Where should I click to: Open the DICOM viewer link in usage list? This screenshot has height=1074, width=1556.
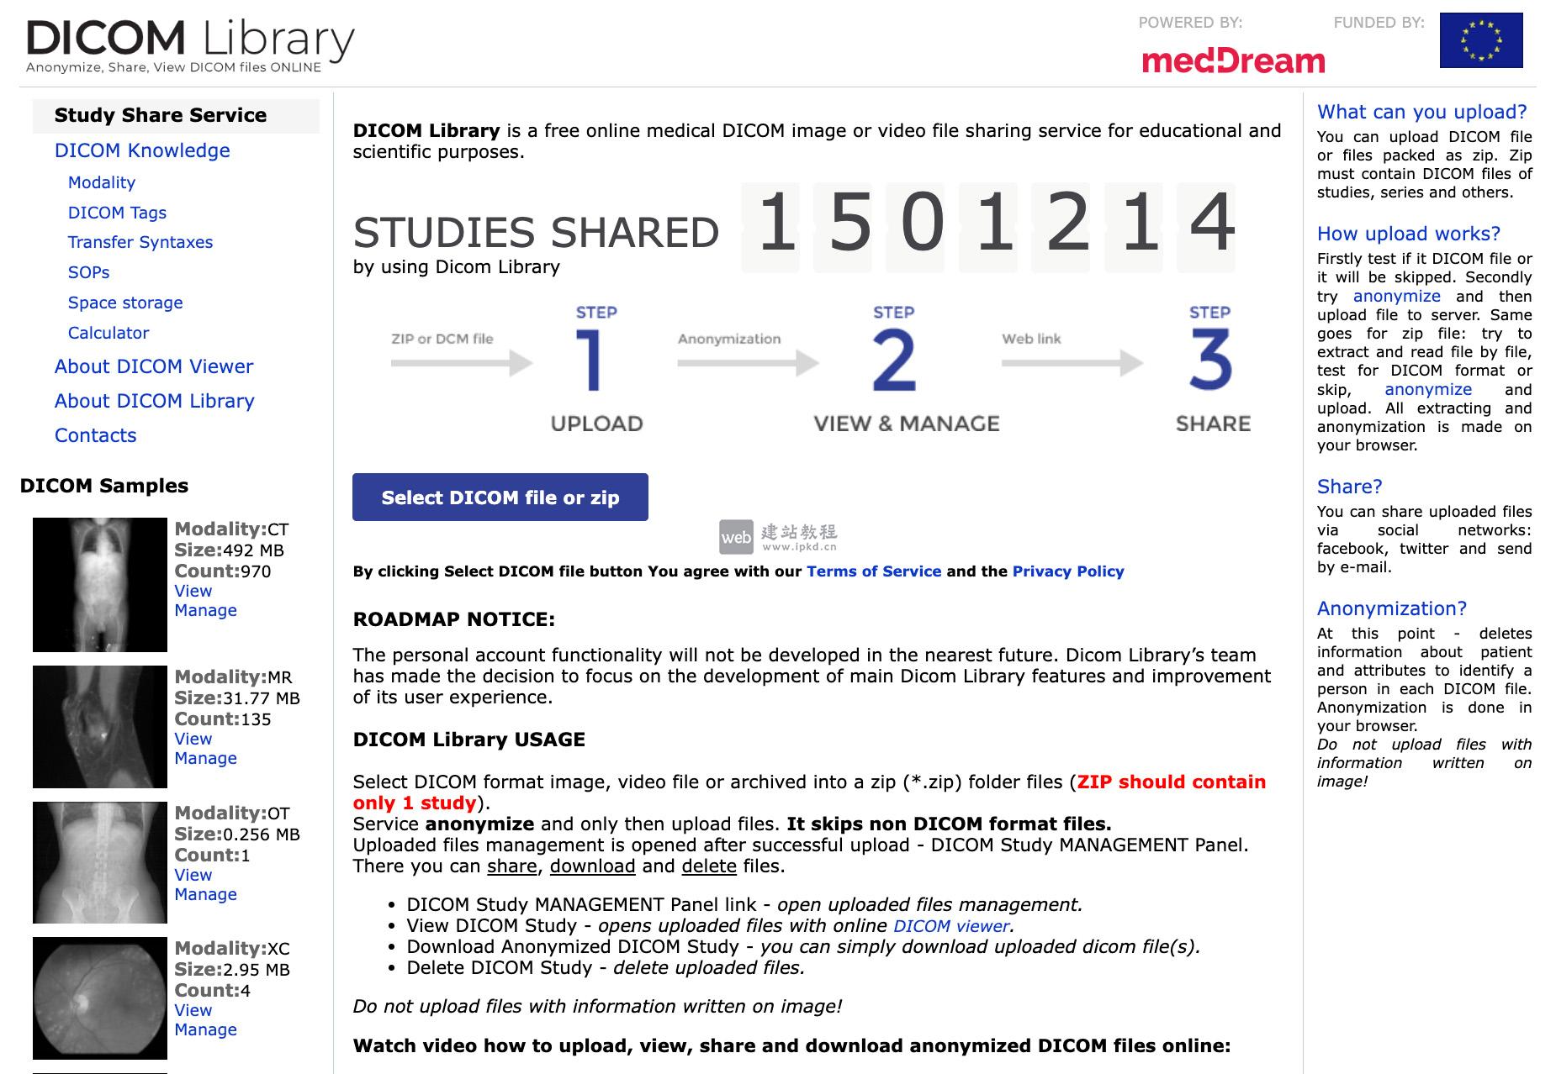(950, 926)
